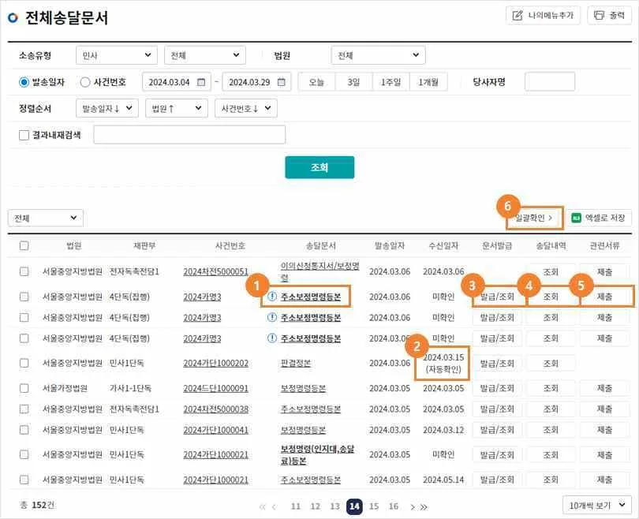The height and width of the screenshot is (519, 639).
Task: Click the 2024.05.14 received date cell
Action: coord(443,480)
